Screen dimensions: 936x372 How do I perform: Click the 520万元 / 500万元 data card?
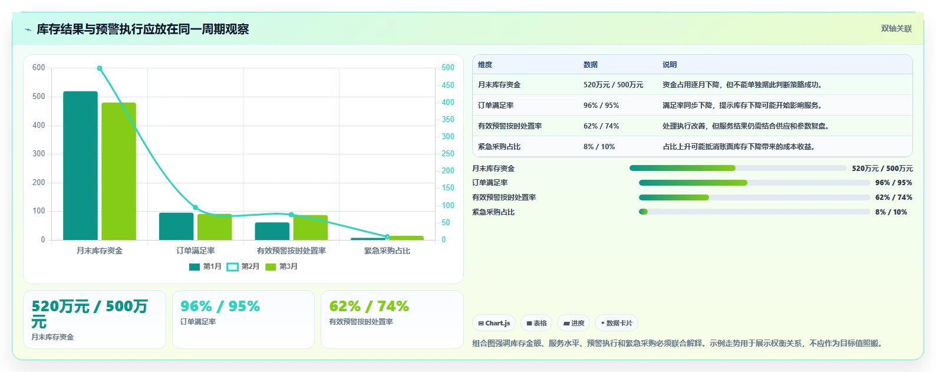point(95,320)
